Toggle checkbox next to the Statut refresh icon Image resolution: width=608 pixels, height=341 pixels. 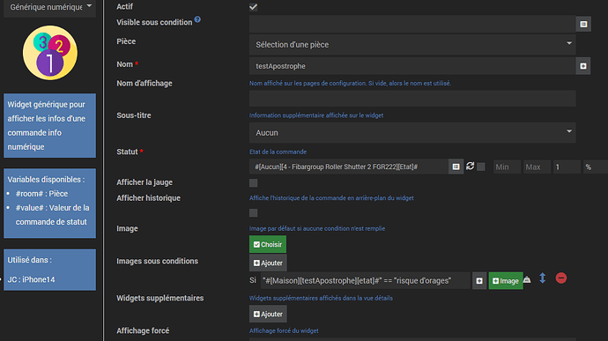coord(481,167)
